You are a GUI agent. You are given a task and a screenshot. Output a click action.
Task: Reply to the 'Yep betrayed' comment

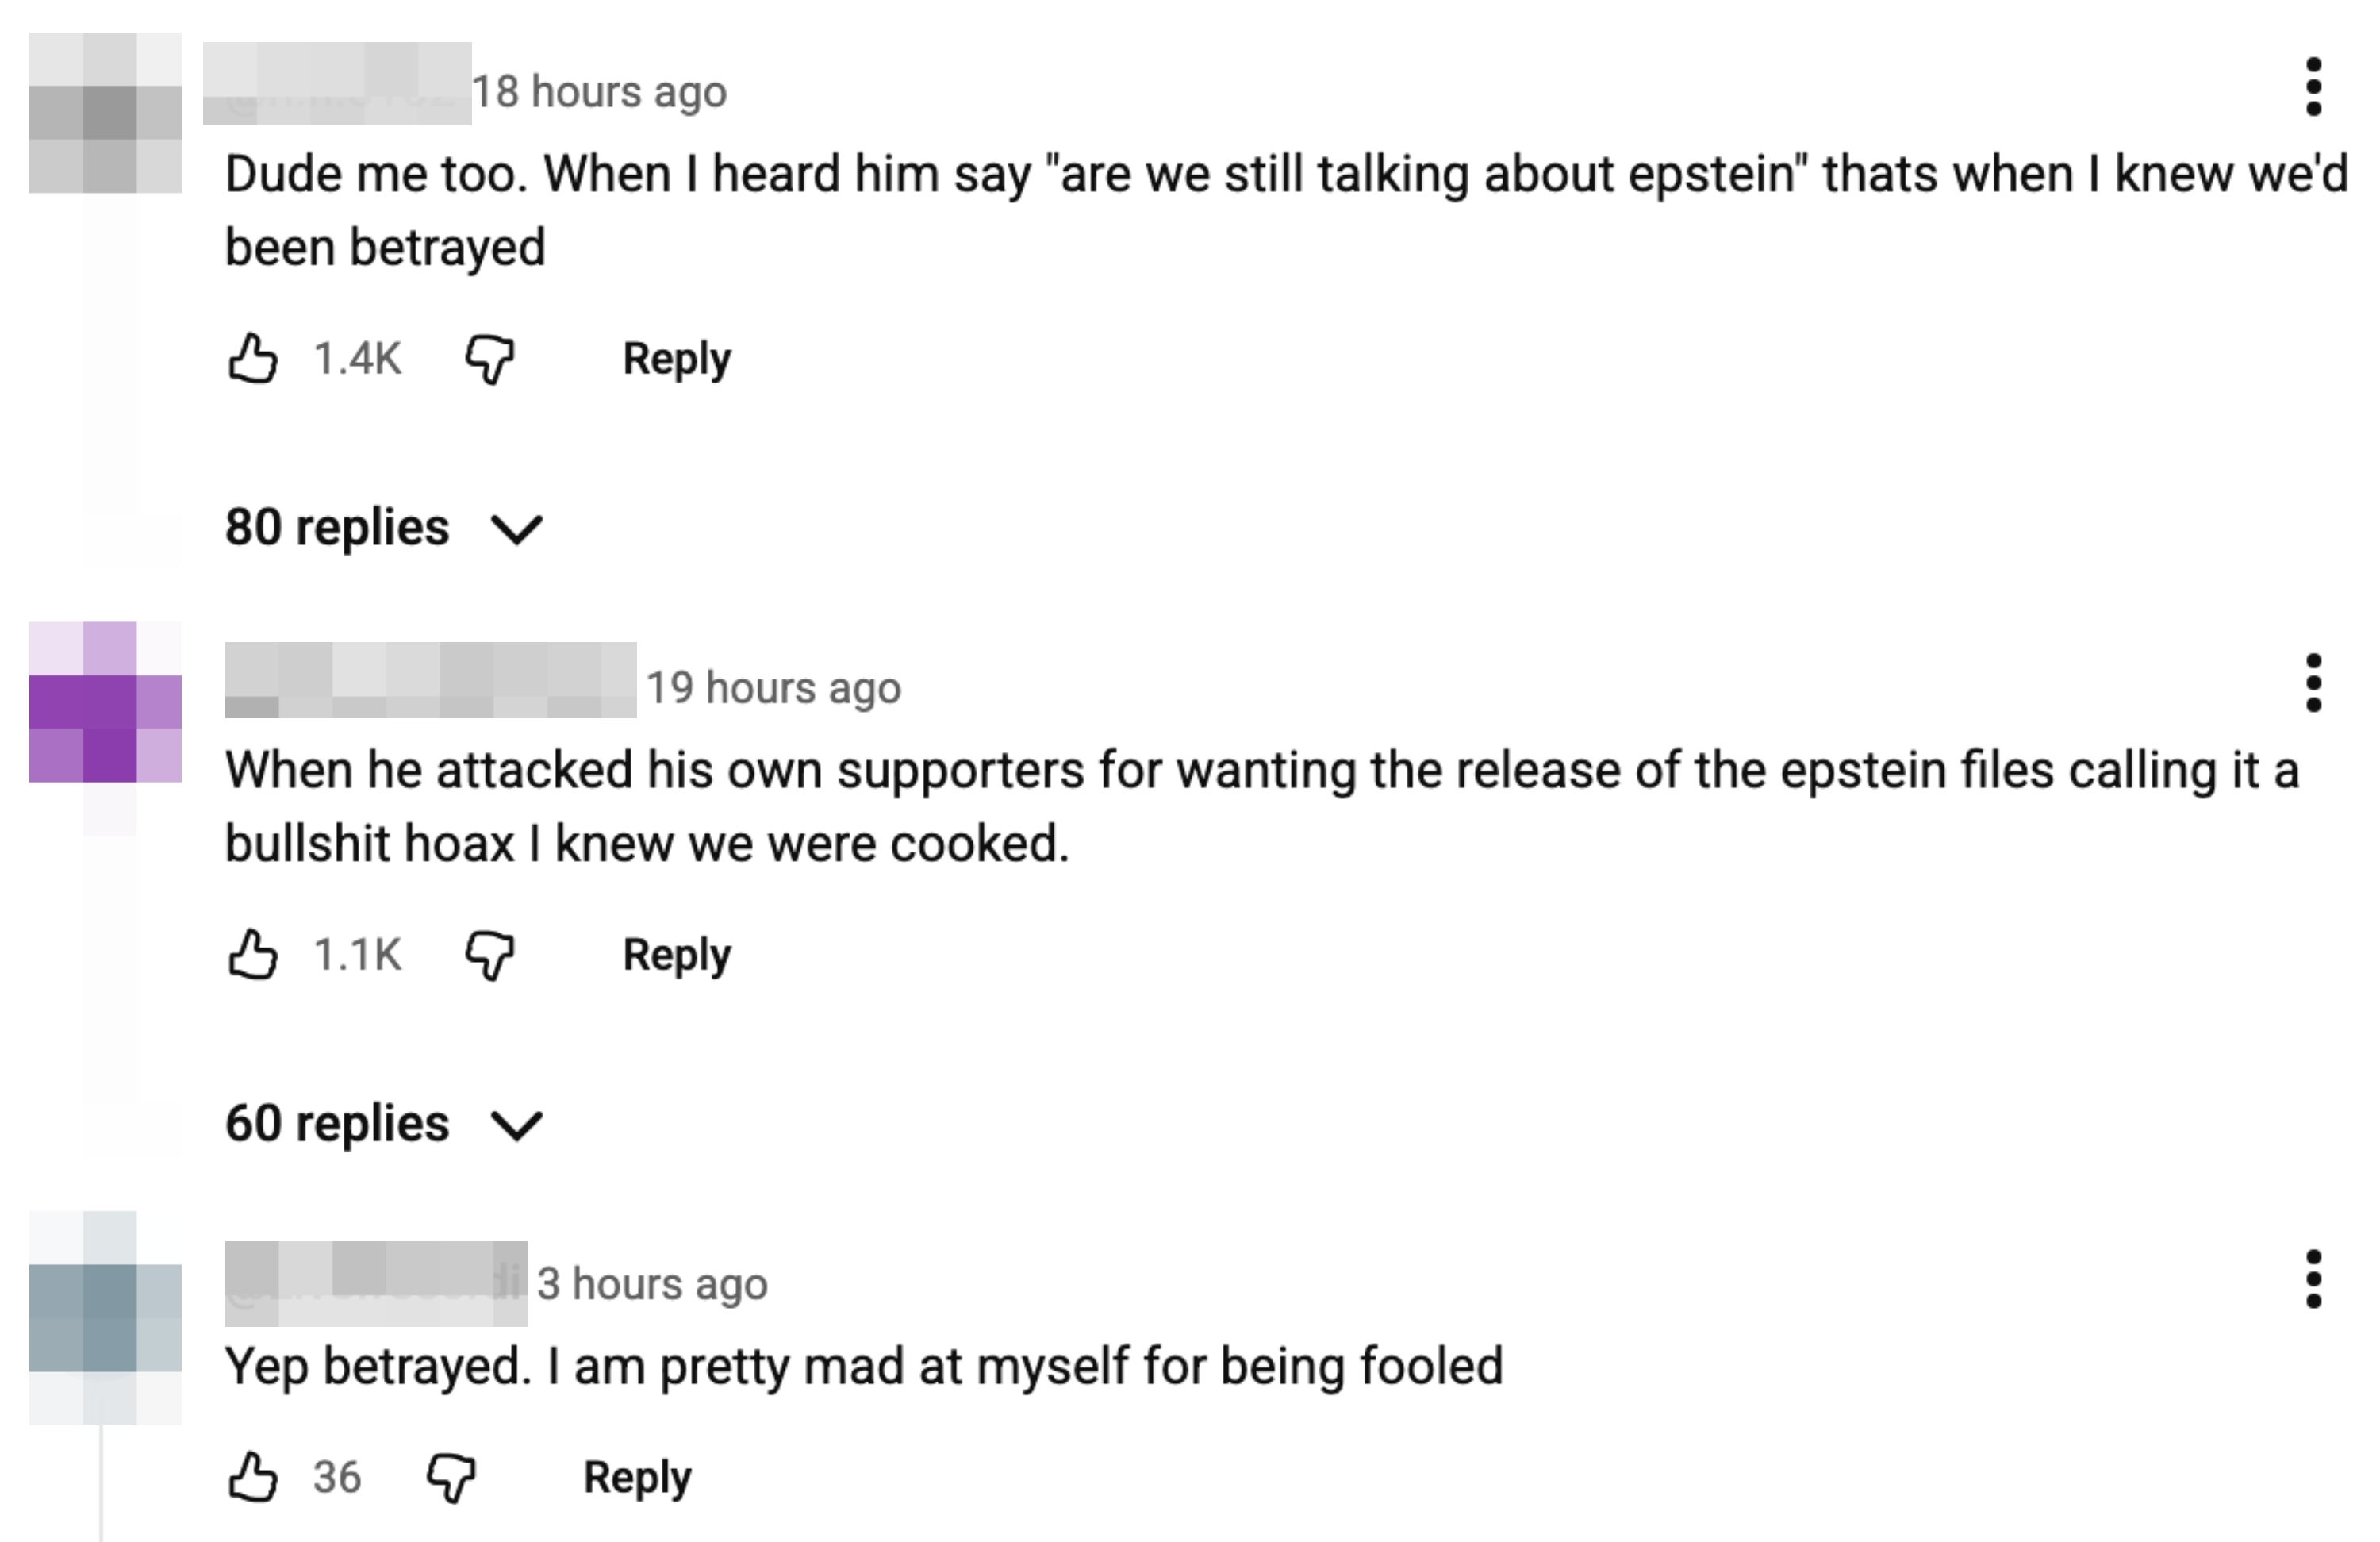click(638, 1477)
